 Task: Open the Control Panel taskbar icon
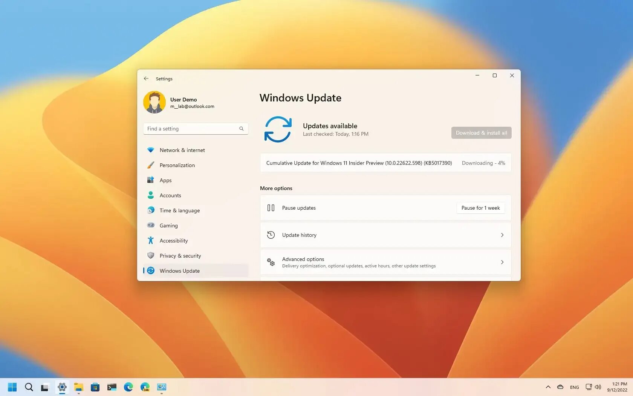click(x=162, y=387)
